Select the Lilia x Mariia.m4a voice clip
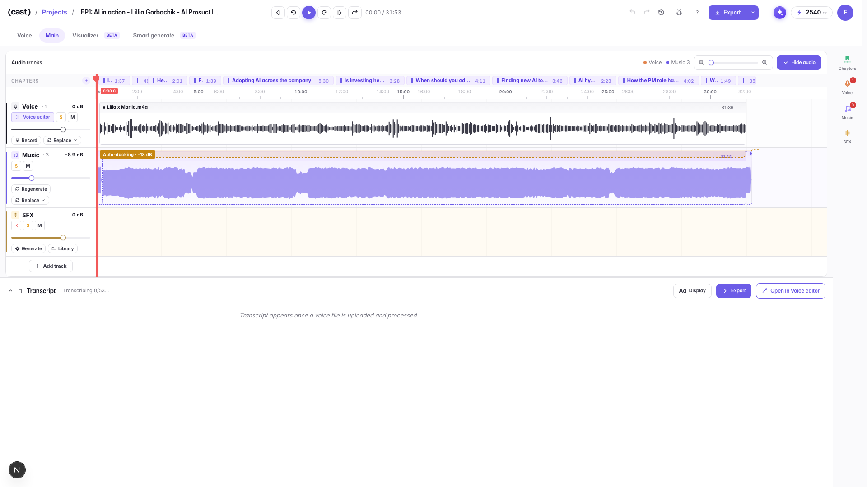Image resolution: width=867 pixels, height=487 pixels. tap(423, 123)
